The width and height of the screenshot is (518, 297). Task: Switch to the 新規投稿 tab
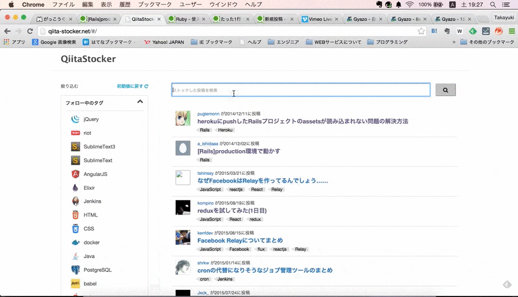pos(274,19)
